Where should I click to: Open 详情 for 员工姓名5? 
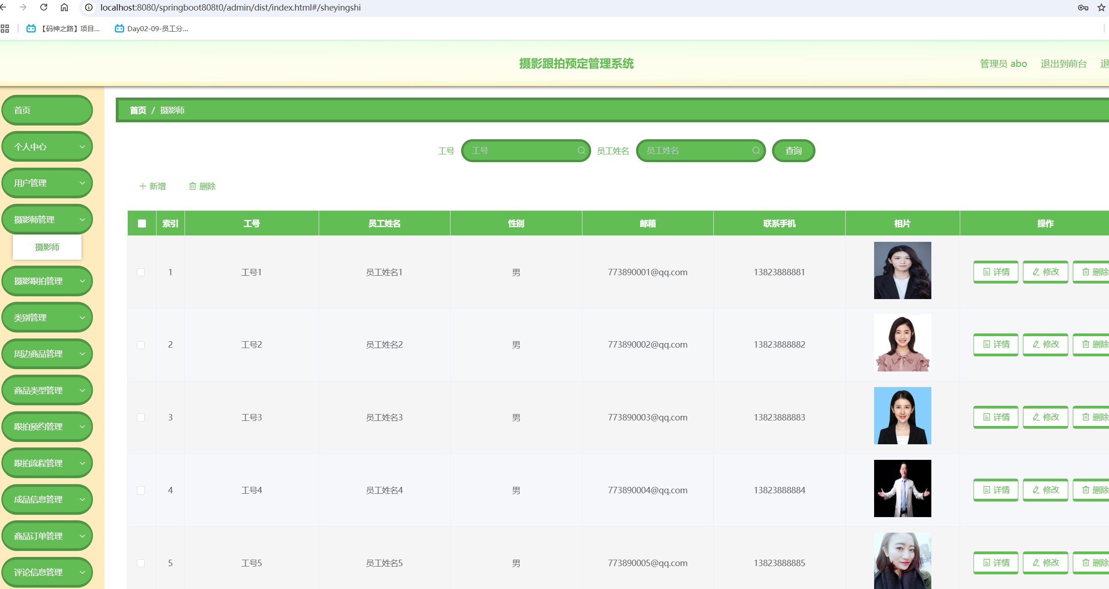point(996,563)
